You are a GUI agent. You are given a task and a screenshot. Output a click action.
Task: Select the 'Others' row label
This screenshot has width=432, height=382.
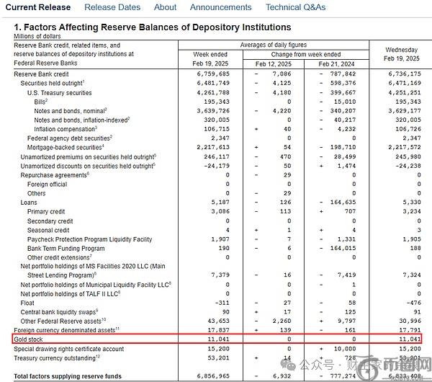point(37,193)
